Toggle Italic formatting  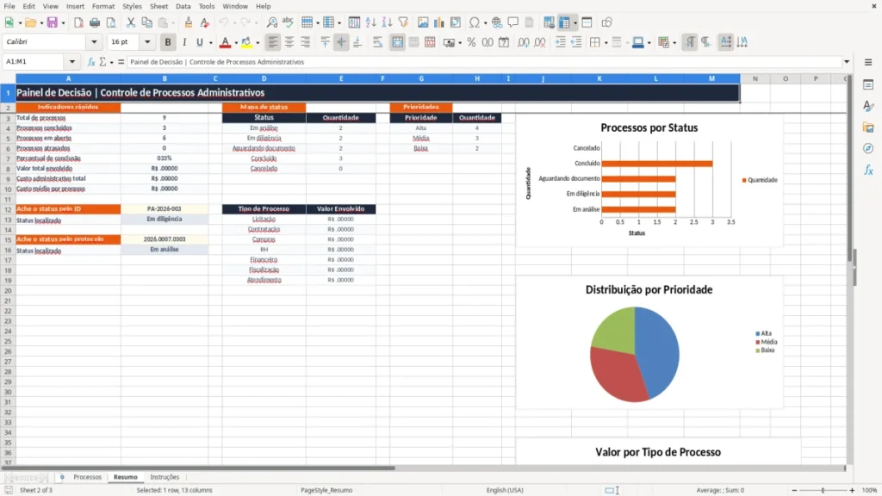click(184, 42)
